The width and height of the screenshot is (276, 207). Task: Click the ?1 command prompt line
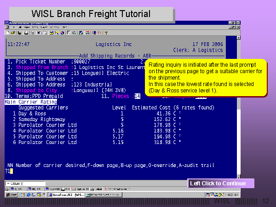[x=9, y=171]
